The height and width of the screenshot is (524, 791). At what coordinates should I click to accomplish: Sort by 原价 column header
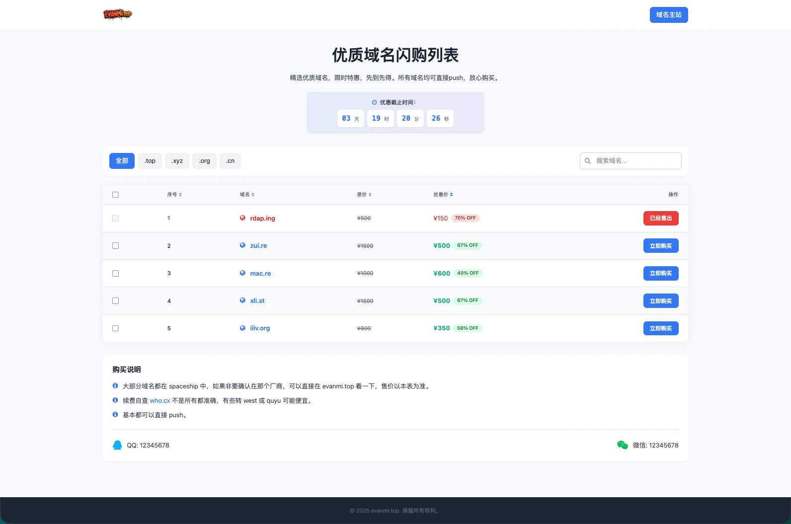pos(364,195)
